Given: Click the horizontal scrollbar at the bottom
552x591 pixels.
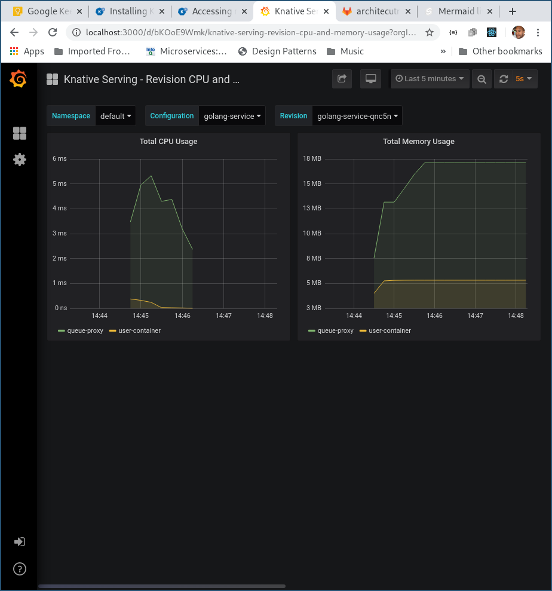Looking at the screenshot, I should pos(162,586).
